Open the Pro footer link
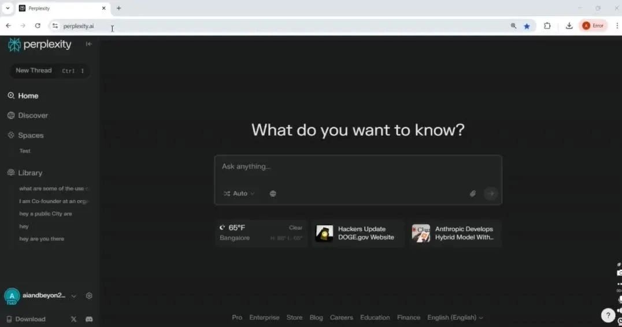The height and width of the screenshot is (327, 622). 237,318
